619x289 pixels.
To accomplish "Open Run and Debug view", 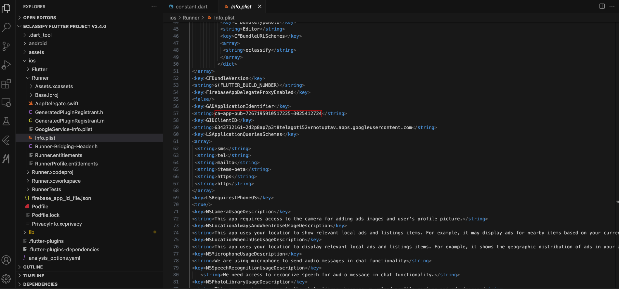I will click(x=6, y=65).
